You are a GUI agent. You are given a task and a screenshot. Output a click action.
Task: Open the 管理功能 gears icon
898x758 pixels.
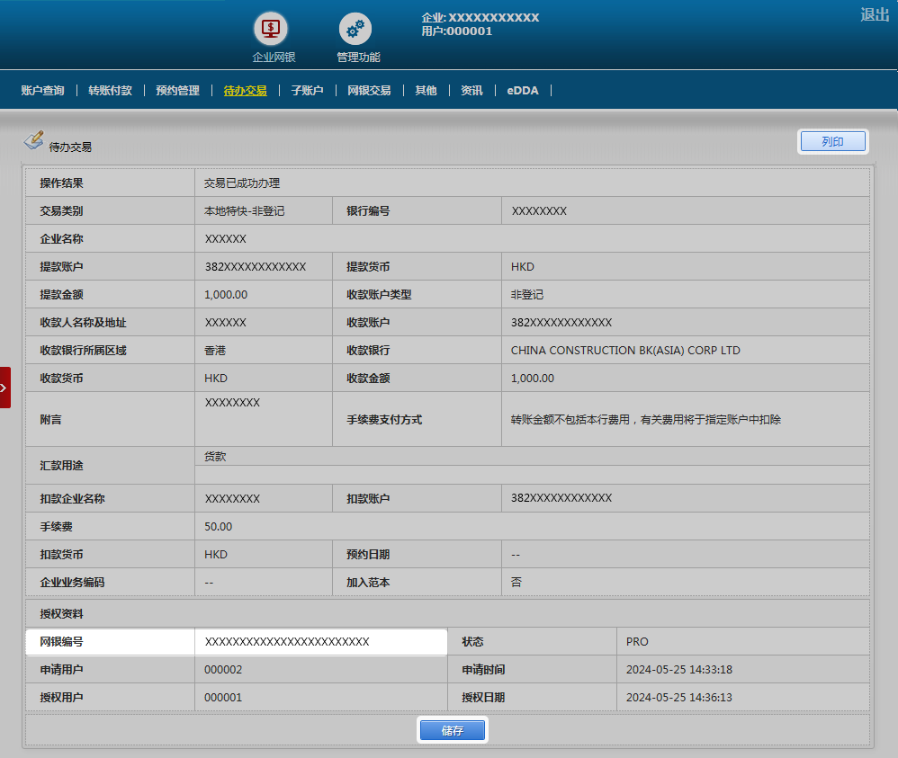355,29
